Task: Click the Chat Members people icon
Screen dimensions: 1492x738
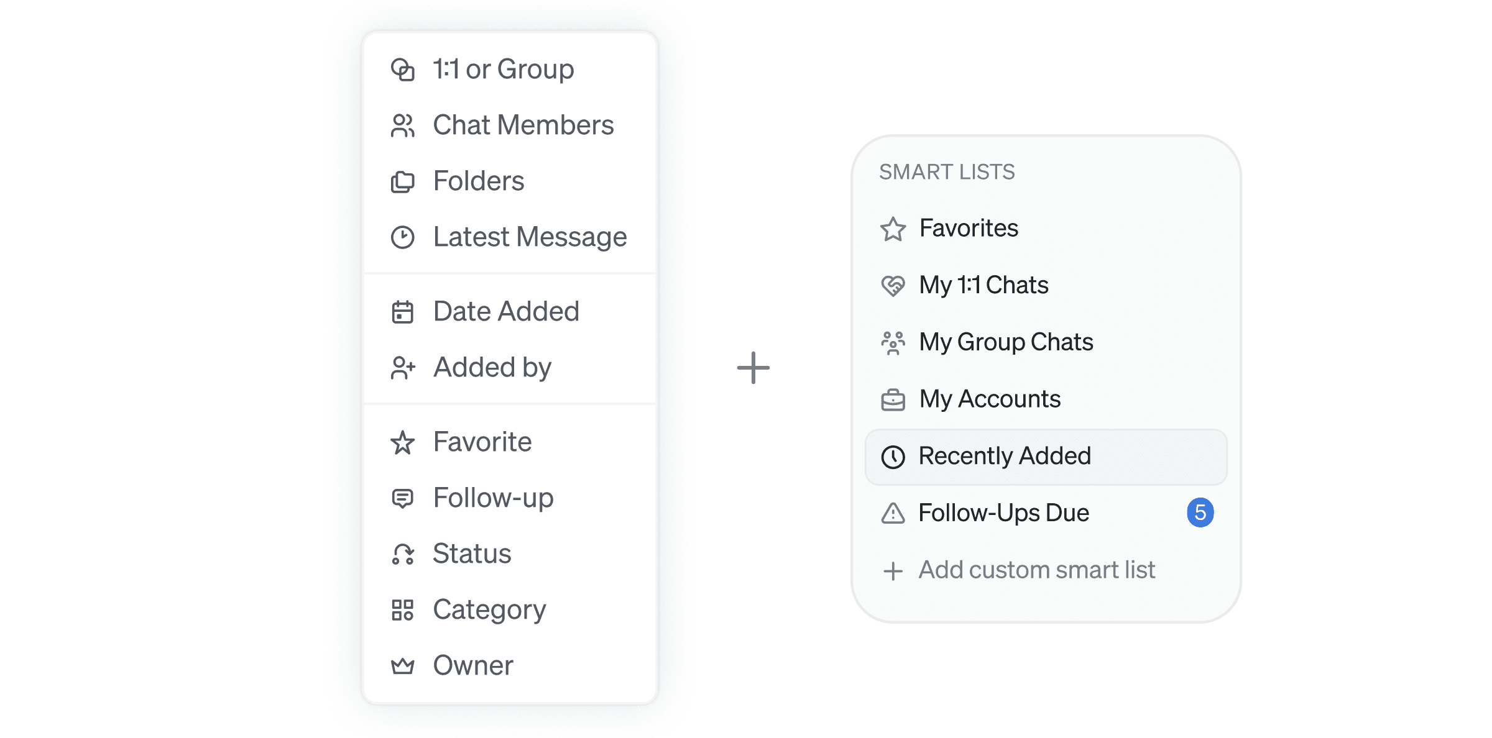Action: [402, 125]
